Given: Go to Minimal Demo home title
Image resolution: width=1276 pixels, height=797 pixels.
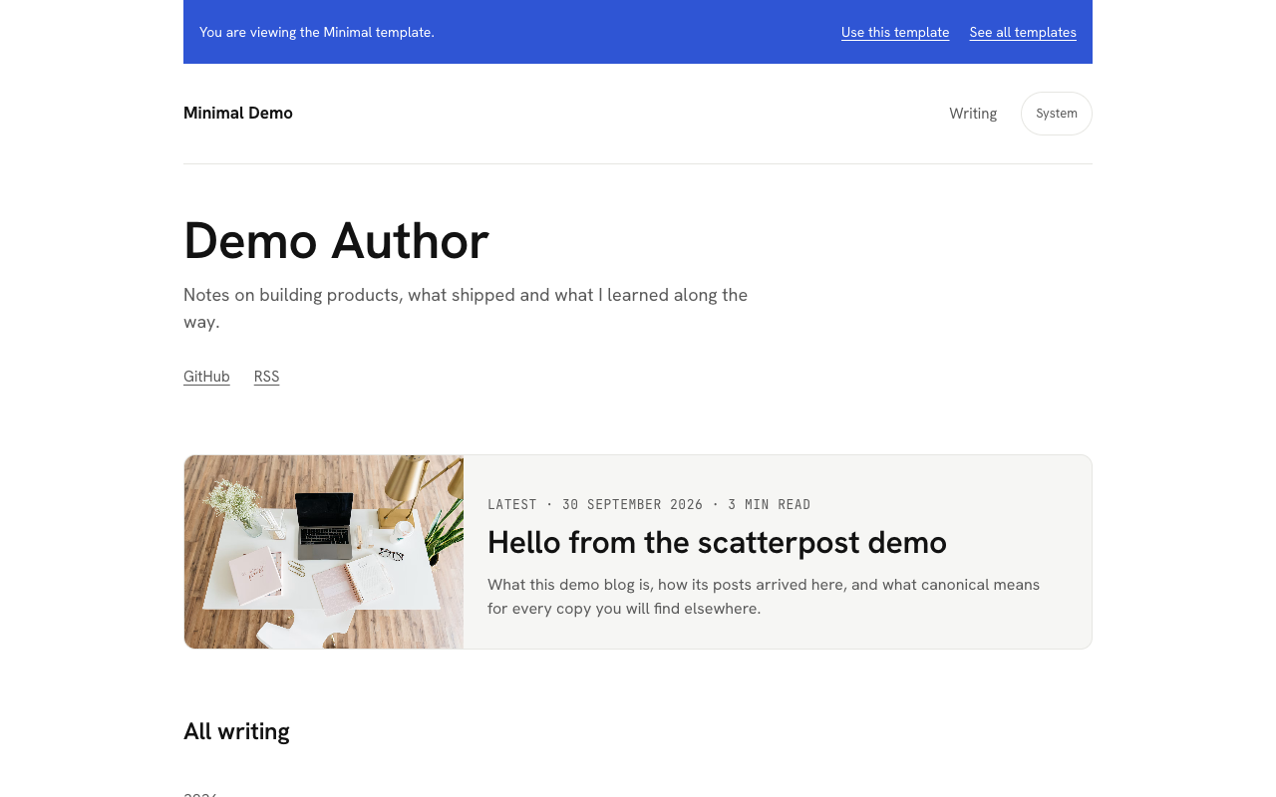Looking at the screenshot, I should click(x=238, y=114).
